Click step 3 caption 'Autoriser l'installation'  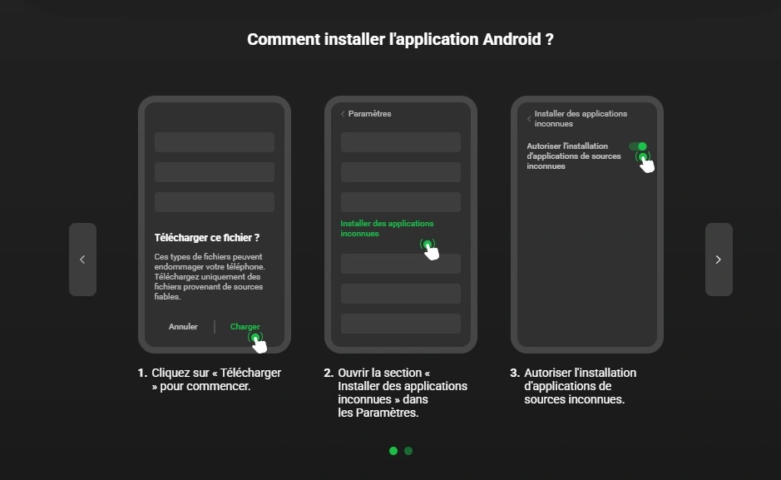[x=581, y=386]
